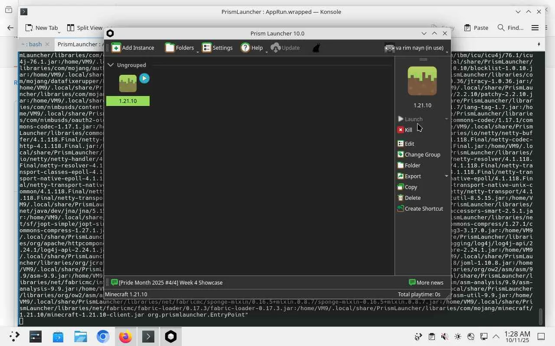
Task: Click Find in Konsole toolbar
Action: click(x=510, y=28)
